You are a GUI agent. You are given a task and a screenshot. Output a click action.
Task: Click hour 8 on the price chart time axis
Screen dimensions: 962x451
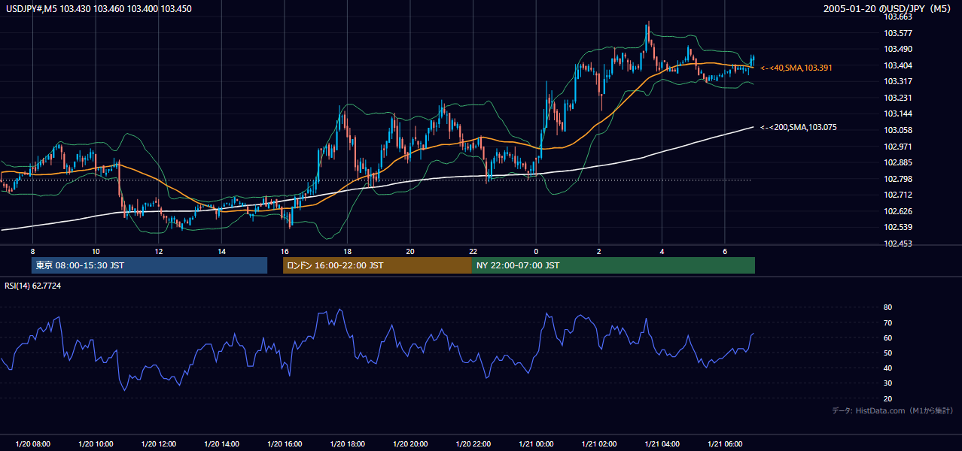coord(32,251)
